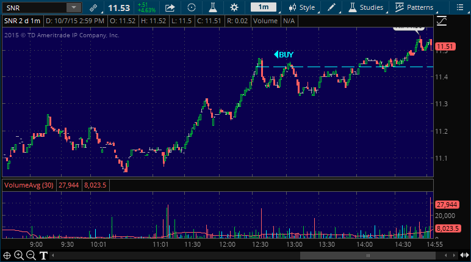Click the zoom out magnifier icon
471x262 pixels.
click(31, 255)
